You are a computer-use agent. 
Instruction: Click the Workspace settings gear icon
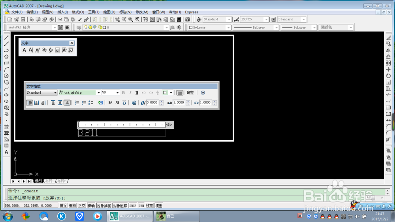60,28
